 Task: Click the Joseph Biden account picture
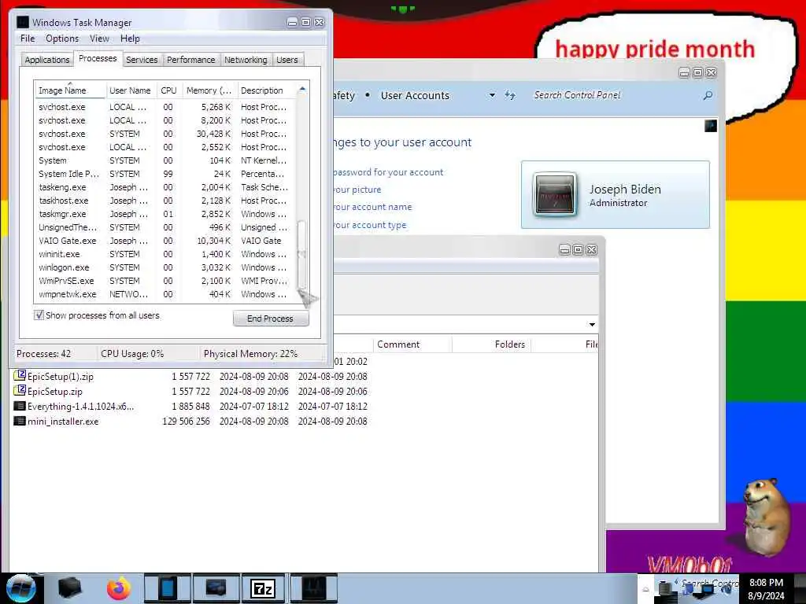tap(554, 194)
